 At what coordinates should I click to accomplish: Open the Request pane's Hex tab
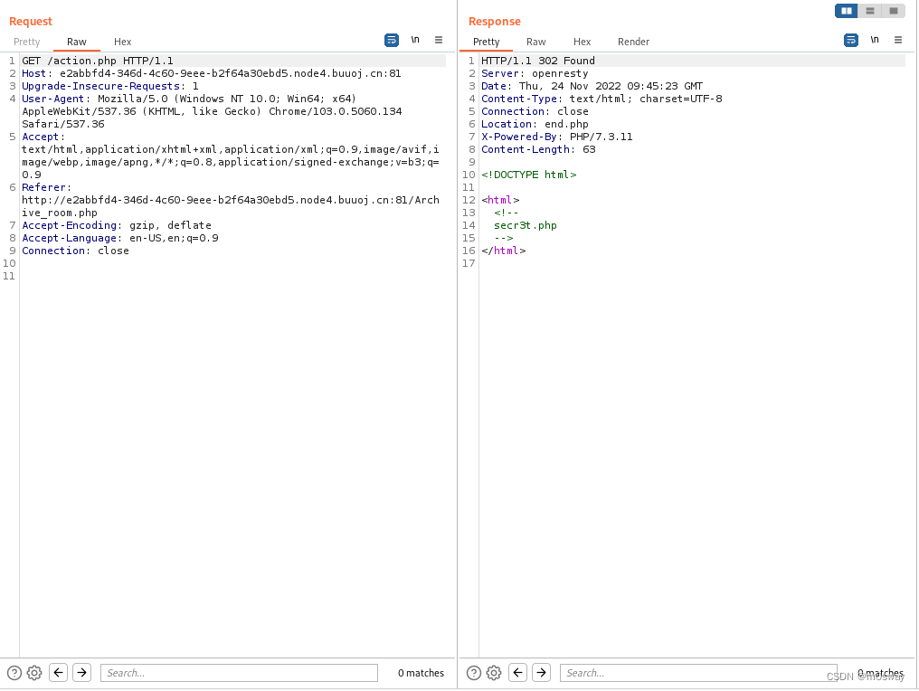pyautogui.click(x=122, y=42)
